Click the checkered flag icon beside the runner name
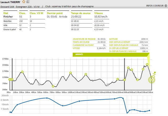Image resolution: width=168 pixels, height=116 pixels. point(28,2)
